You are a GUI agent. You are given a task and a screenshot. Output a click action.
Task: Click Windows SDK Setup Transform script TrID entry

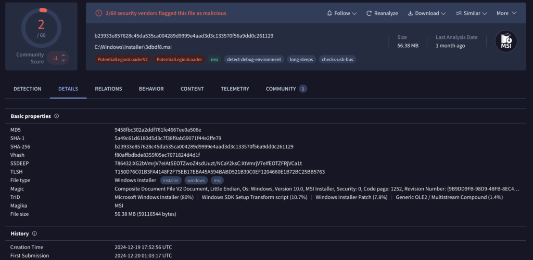(255, 197)
